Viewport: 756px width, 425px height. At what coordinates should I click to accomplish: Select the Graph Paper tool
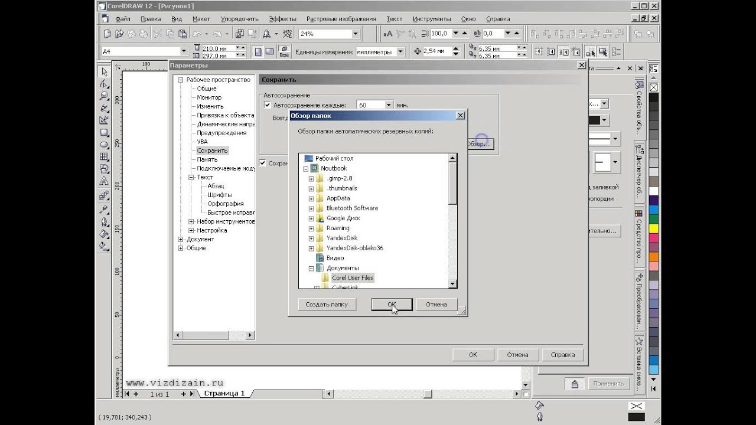click(x=104, y=157)
